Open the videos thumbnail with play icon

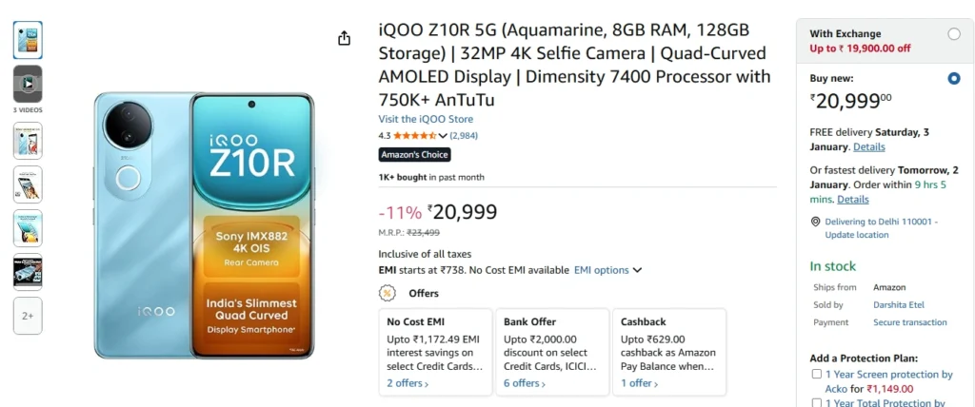tap(28, 84)
